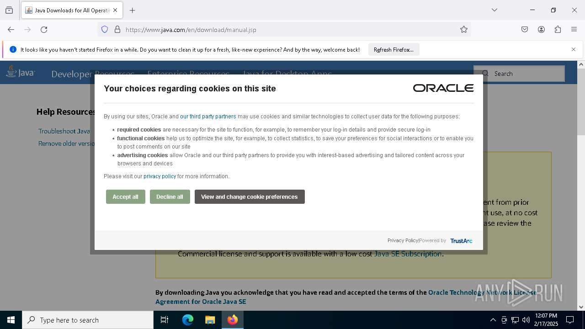The height and width of the screenshot is (329, 585).
Task: Open Firefox account icon
Action: (x=541, y=30)
